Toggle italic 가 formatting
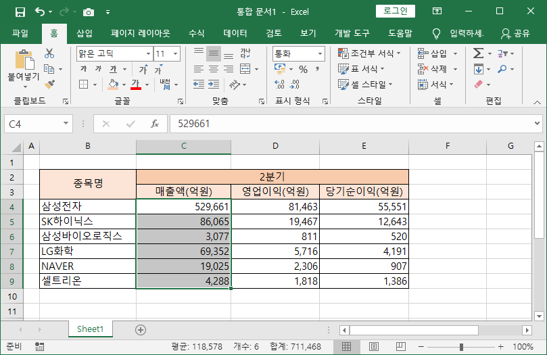This screenshot has height=355, width=547. point(98,69)
